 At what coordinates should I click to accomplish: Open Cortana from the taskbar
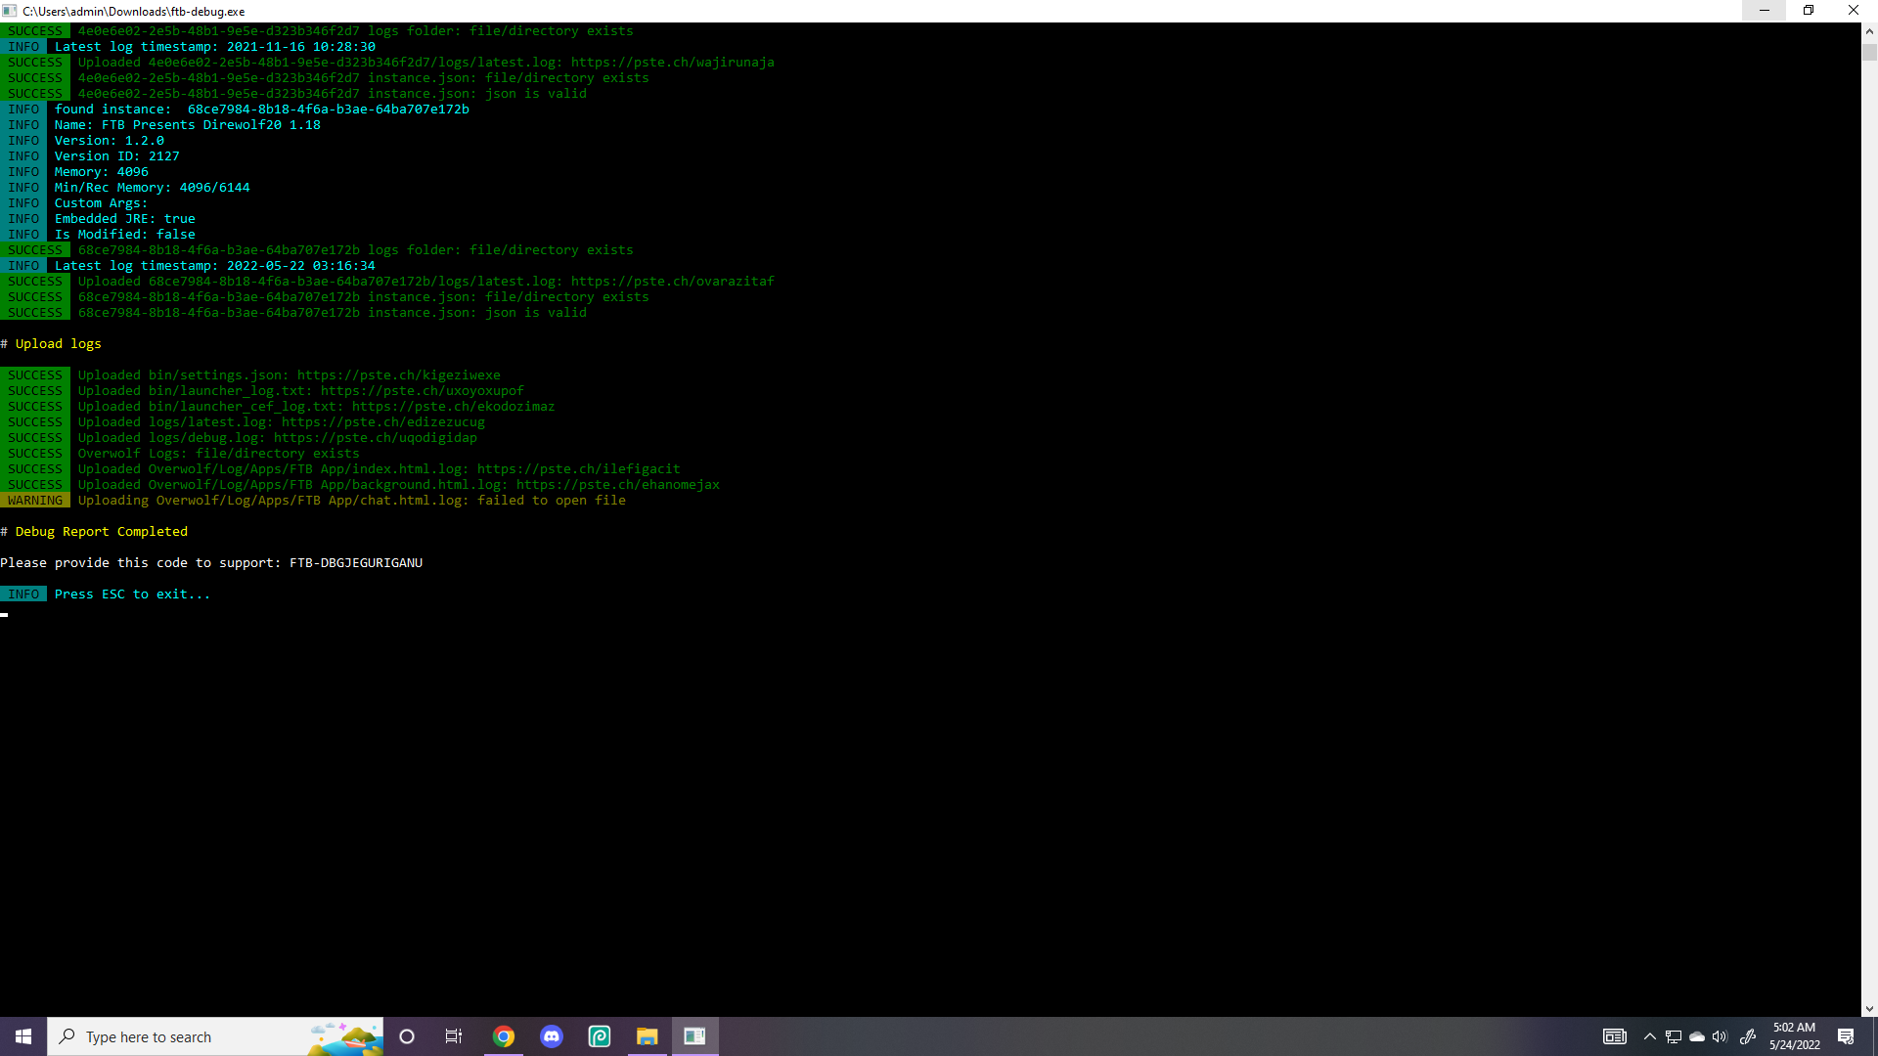coord(407,1036)
